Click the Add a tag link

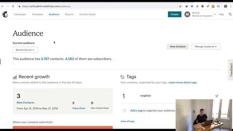coord(136,111)
